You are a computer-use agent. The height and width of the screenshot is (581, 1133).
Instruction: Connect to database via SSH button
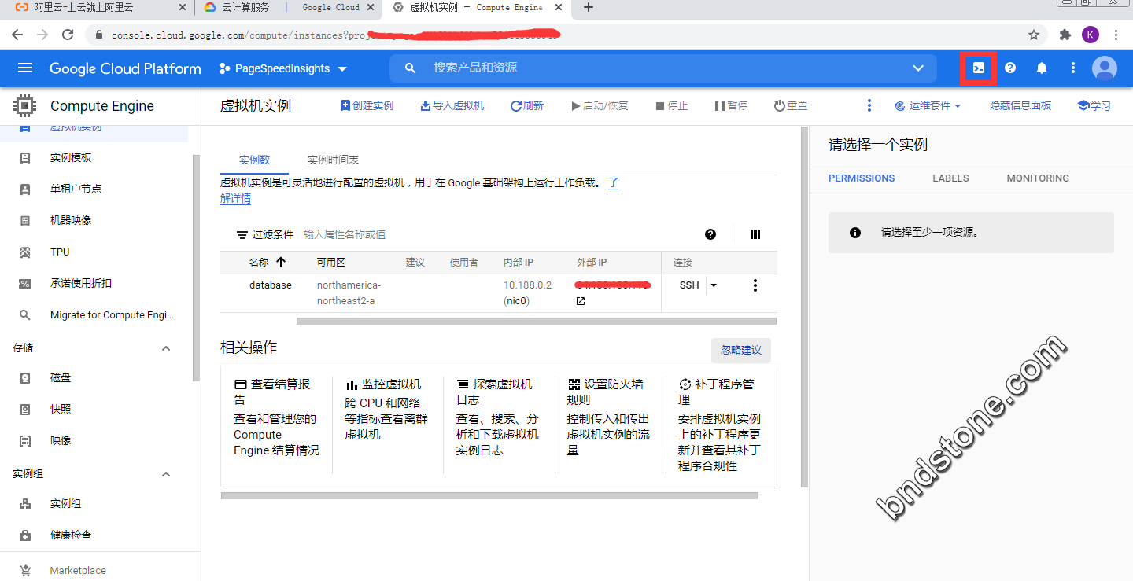tap(689, 285)
